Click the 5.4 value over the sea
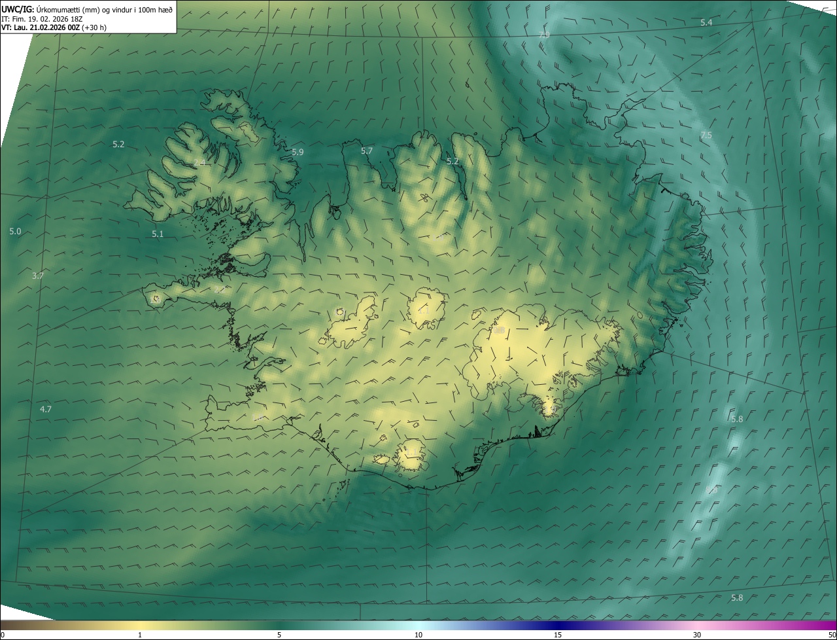Viewport: 837px width, 640px height. pyautogui.click(x=706, y=23)
